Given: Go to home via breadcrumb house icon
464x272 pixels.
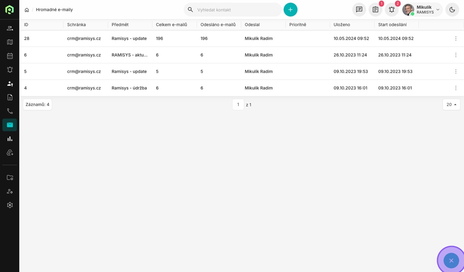Looking at the screenshot, I should [27, 10].
